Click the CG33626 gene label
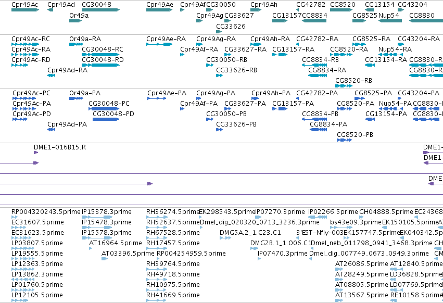 click(x=231, y=26)
